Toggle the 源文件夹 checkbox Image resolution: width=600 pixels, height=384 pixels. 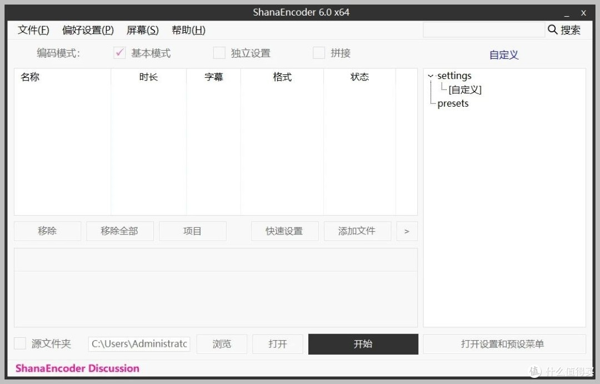click(20, 343)
